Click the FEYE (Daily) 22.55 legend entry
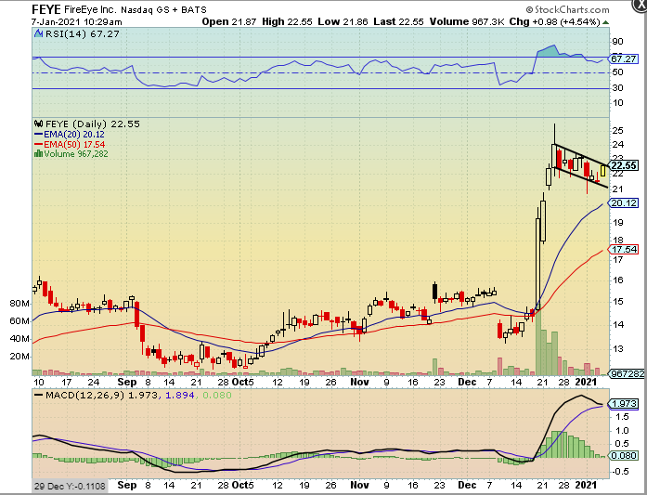647x495 pixels. (93, 124)
